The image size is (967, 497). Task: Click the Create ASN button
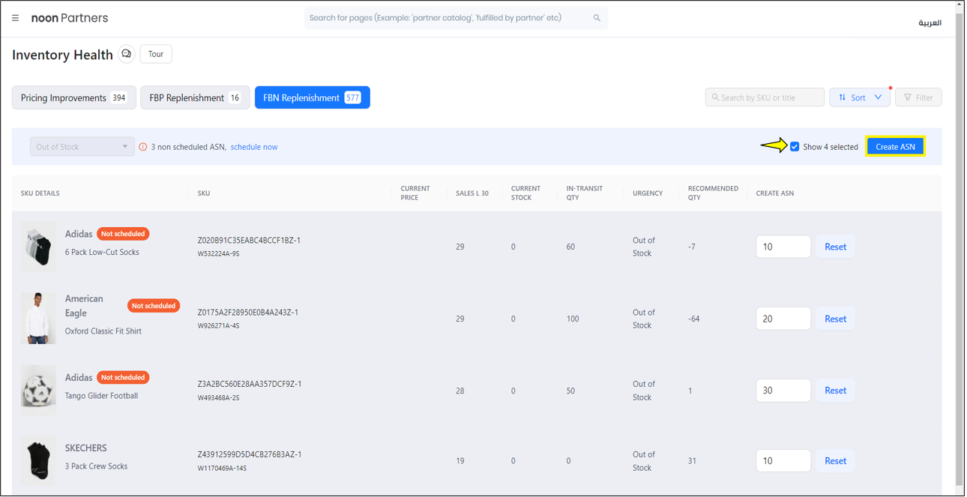(x=895, y=147)
